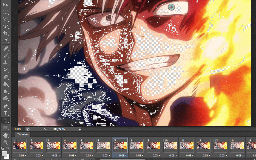Select frame 2 thumbnail in Timeline
This screenshot has height=160, width=256.
coord(36,146)
